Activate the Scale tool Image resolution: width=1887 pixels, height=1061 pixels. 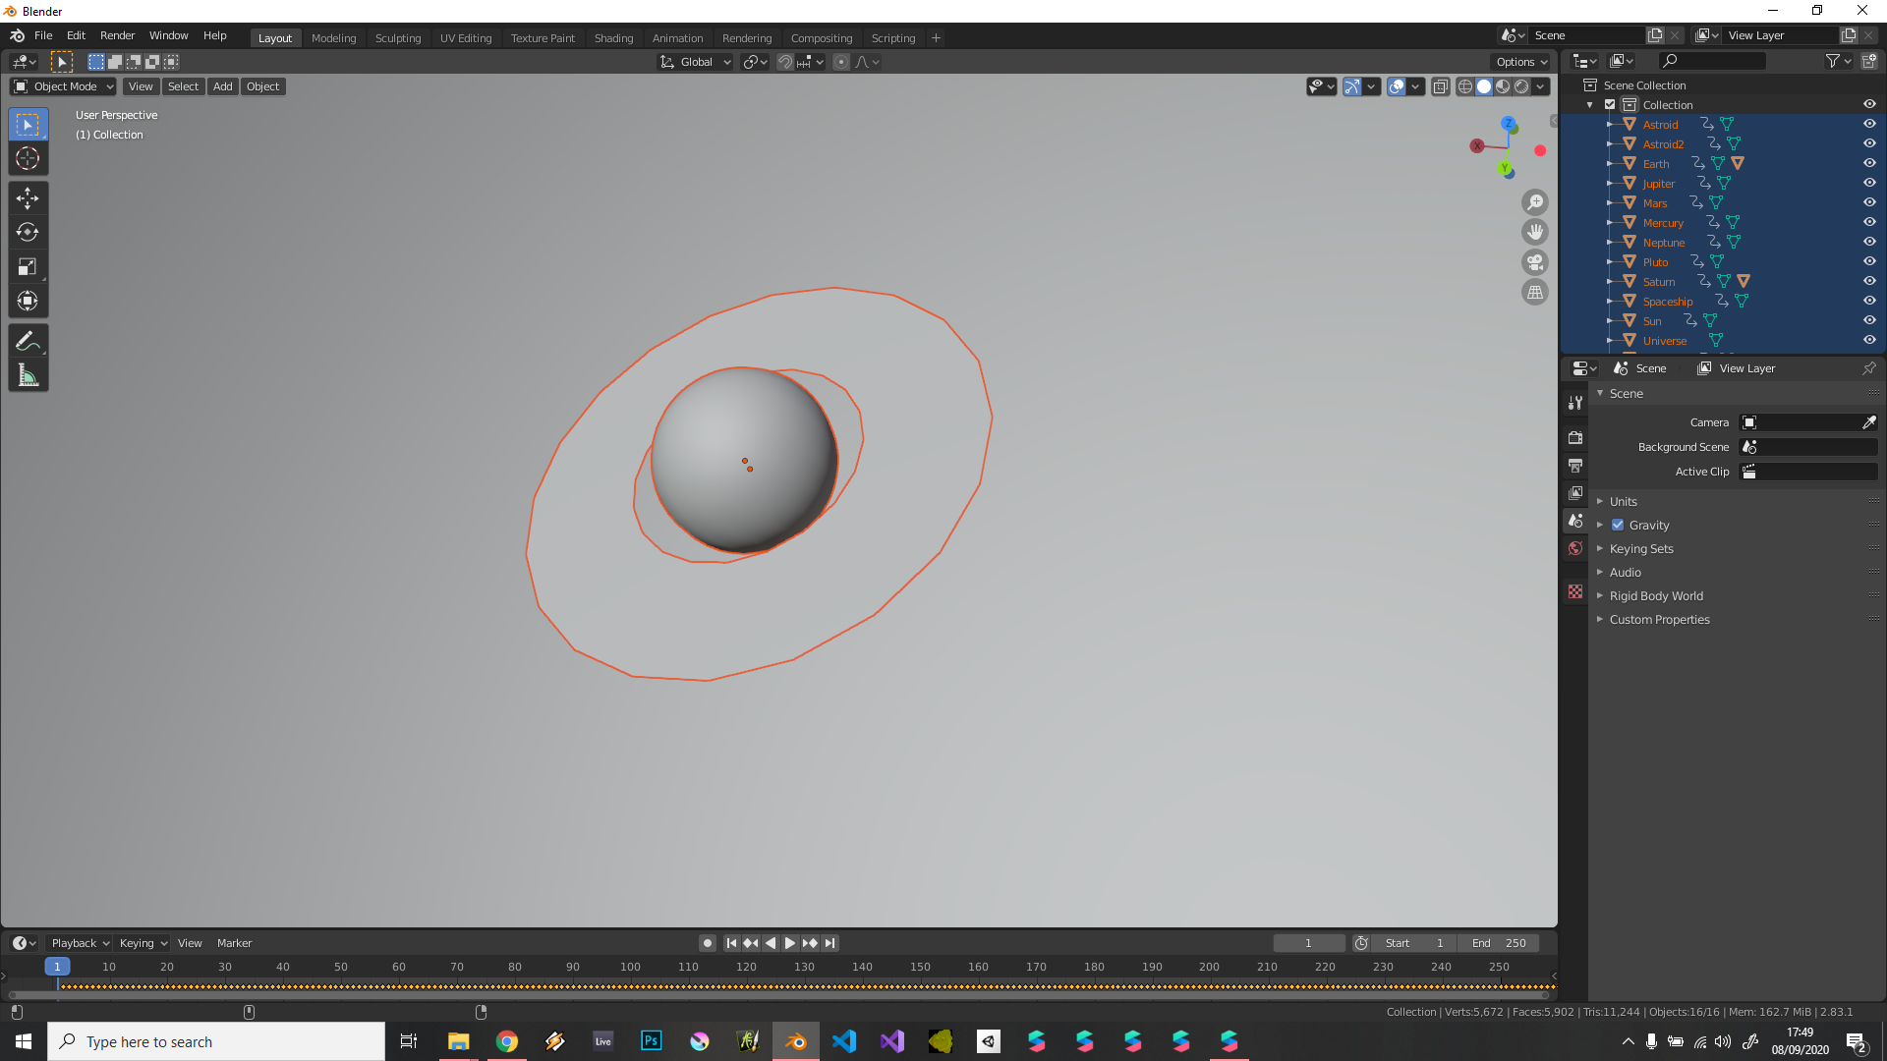click(x=28, y=267)
